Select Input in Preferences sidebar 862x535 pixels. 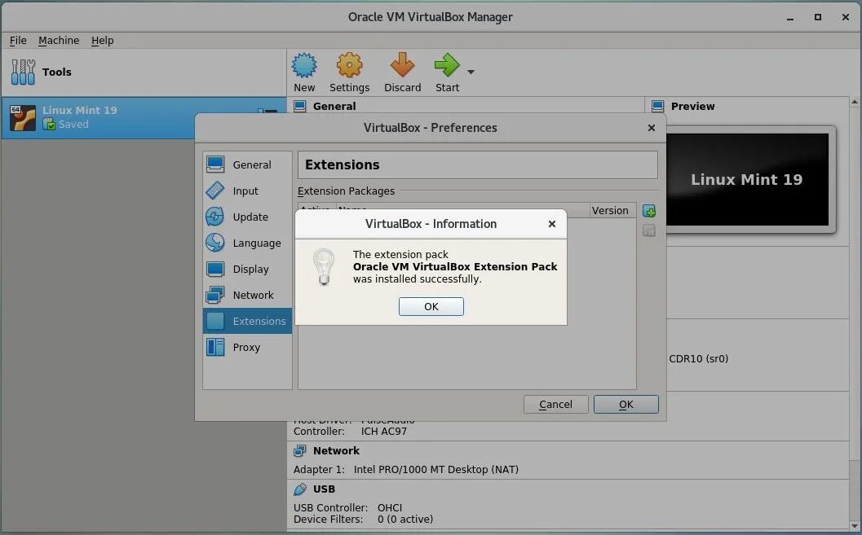[247, 191]
